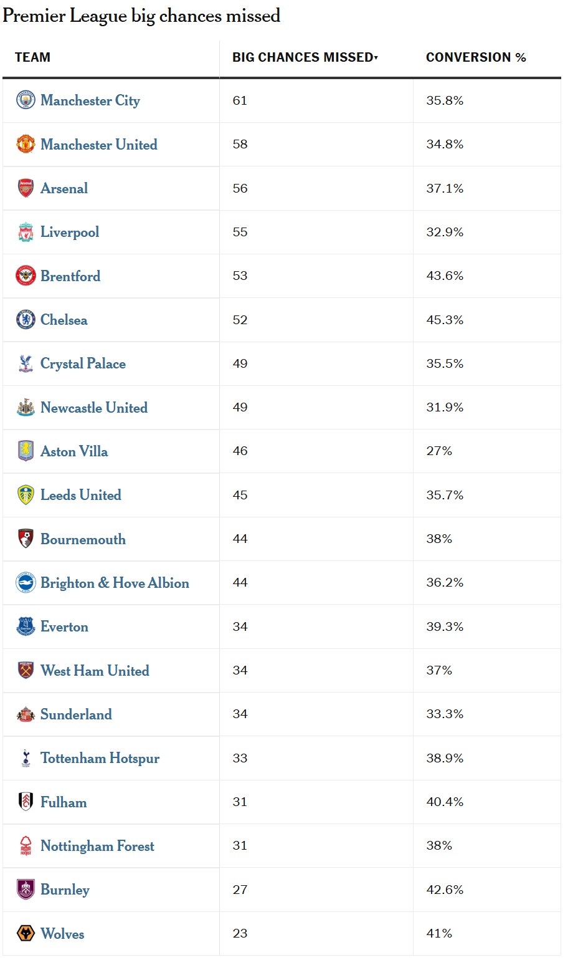Click the Chelsea club crest icon

[x=26, y=320]
